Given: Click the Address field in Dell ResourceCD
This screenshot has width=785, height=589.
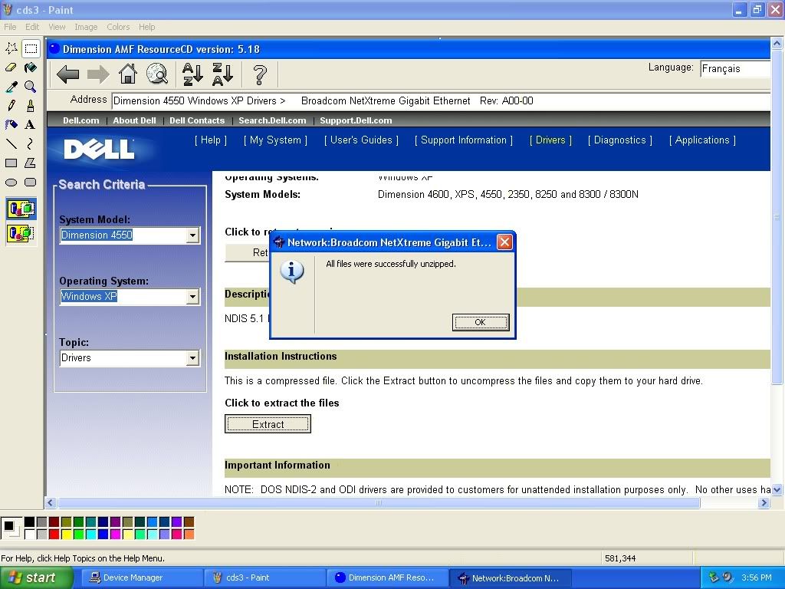Looking at the screenshot, I should 441,100.
